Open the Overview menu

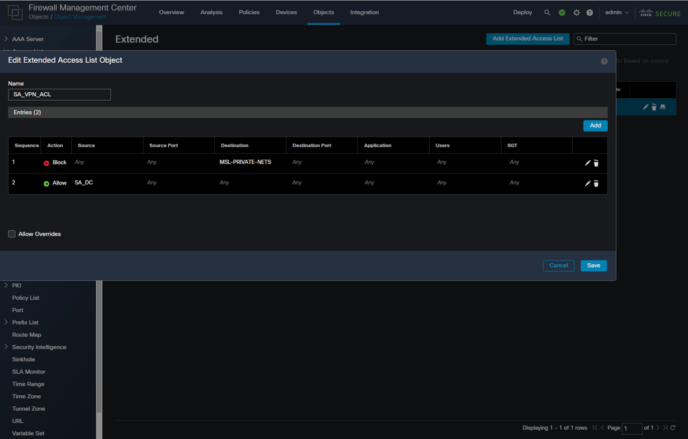pos(171,12)
